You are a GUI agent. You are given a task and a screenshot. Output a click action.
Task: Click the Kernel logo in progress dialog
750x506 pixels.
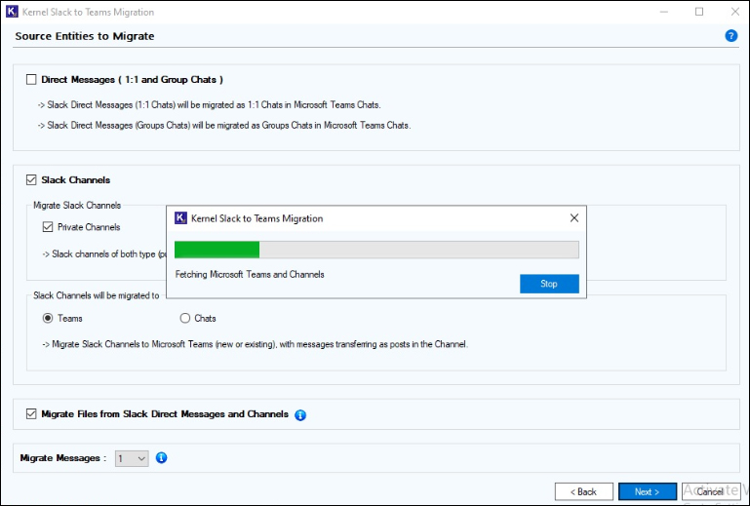coord(180,218)
